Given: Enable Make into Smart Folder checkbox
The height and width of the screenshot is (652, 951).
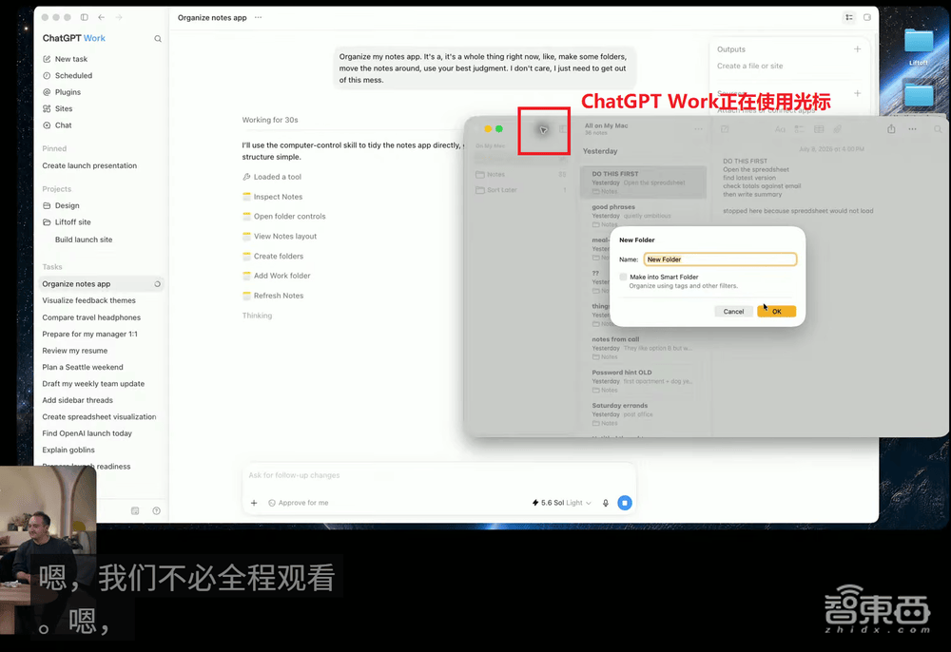Looking at the screenshot, I should (x=624, y=277).
